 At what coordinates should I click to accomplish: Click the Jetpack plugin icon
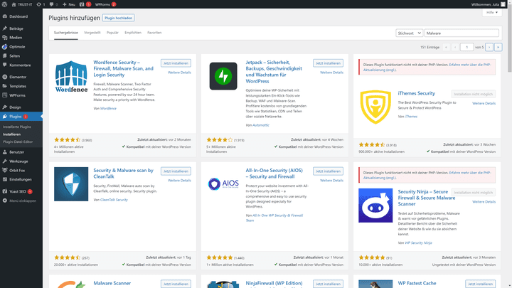223,76
